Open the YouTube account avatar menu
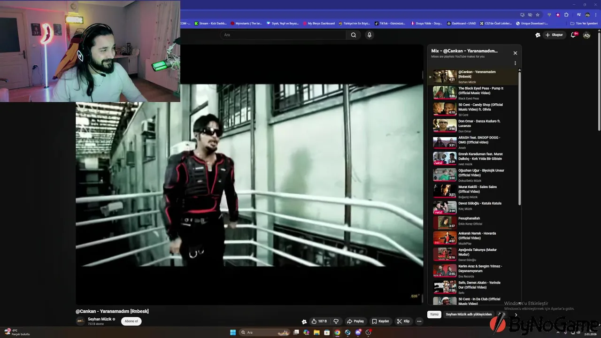The image size is (601, 338). (x=586, y=35)
